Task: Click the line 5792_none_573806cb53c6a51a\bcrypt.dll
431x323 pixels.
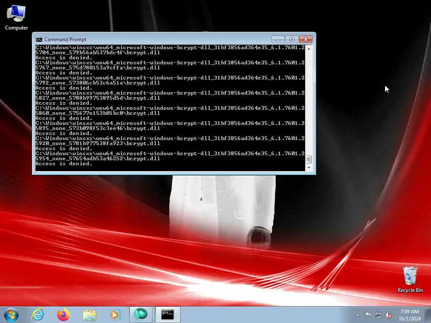Action: click(x=98, y=83)
